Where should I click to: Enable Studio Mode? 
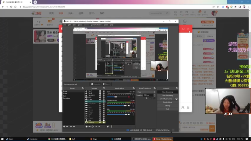168,102
